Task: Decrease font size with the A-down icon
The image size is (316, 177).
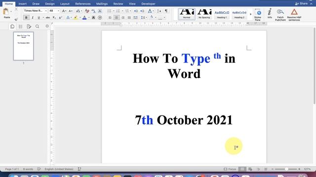Action: [71, 11]
